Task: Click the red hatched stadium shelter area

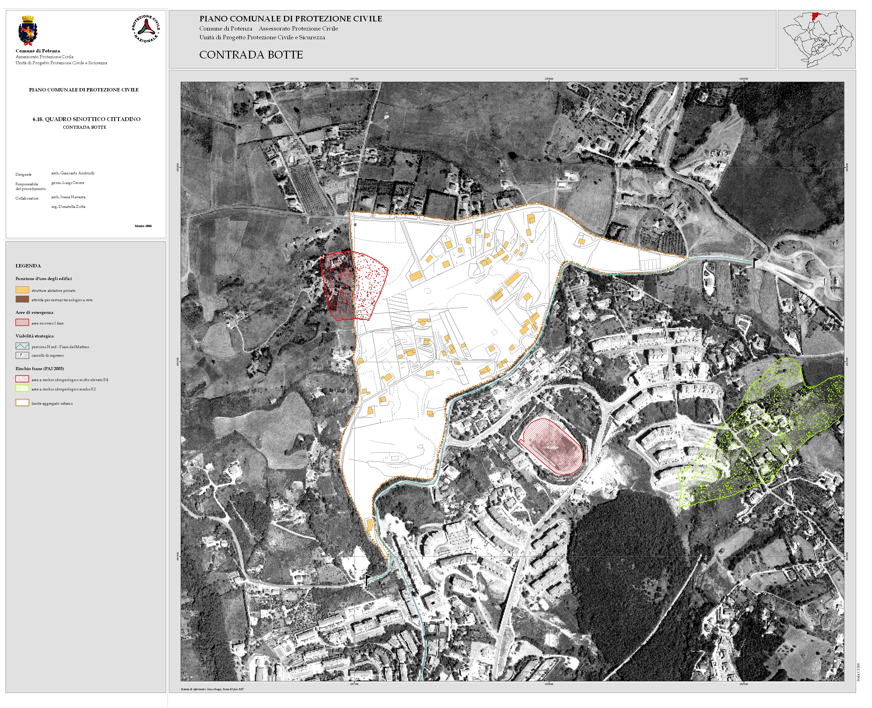Action: 553,447
